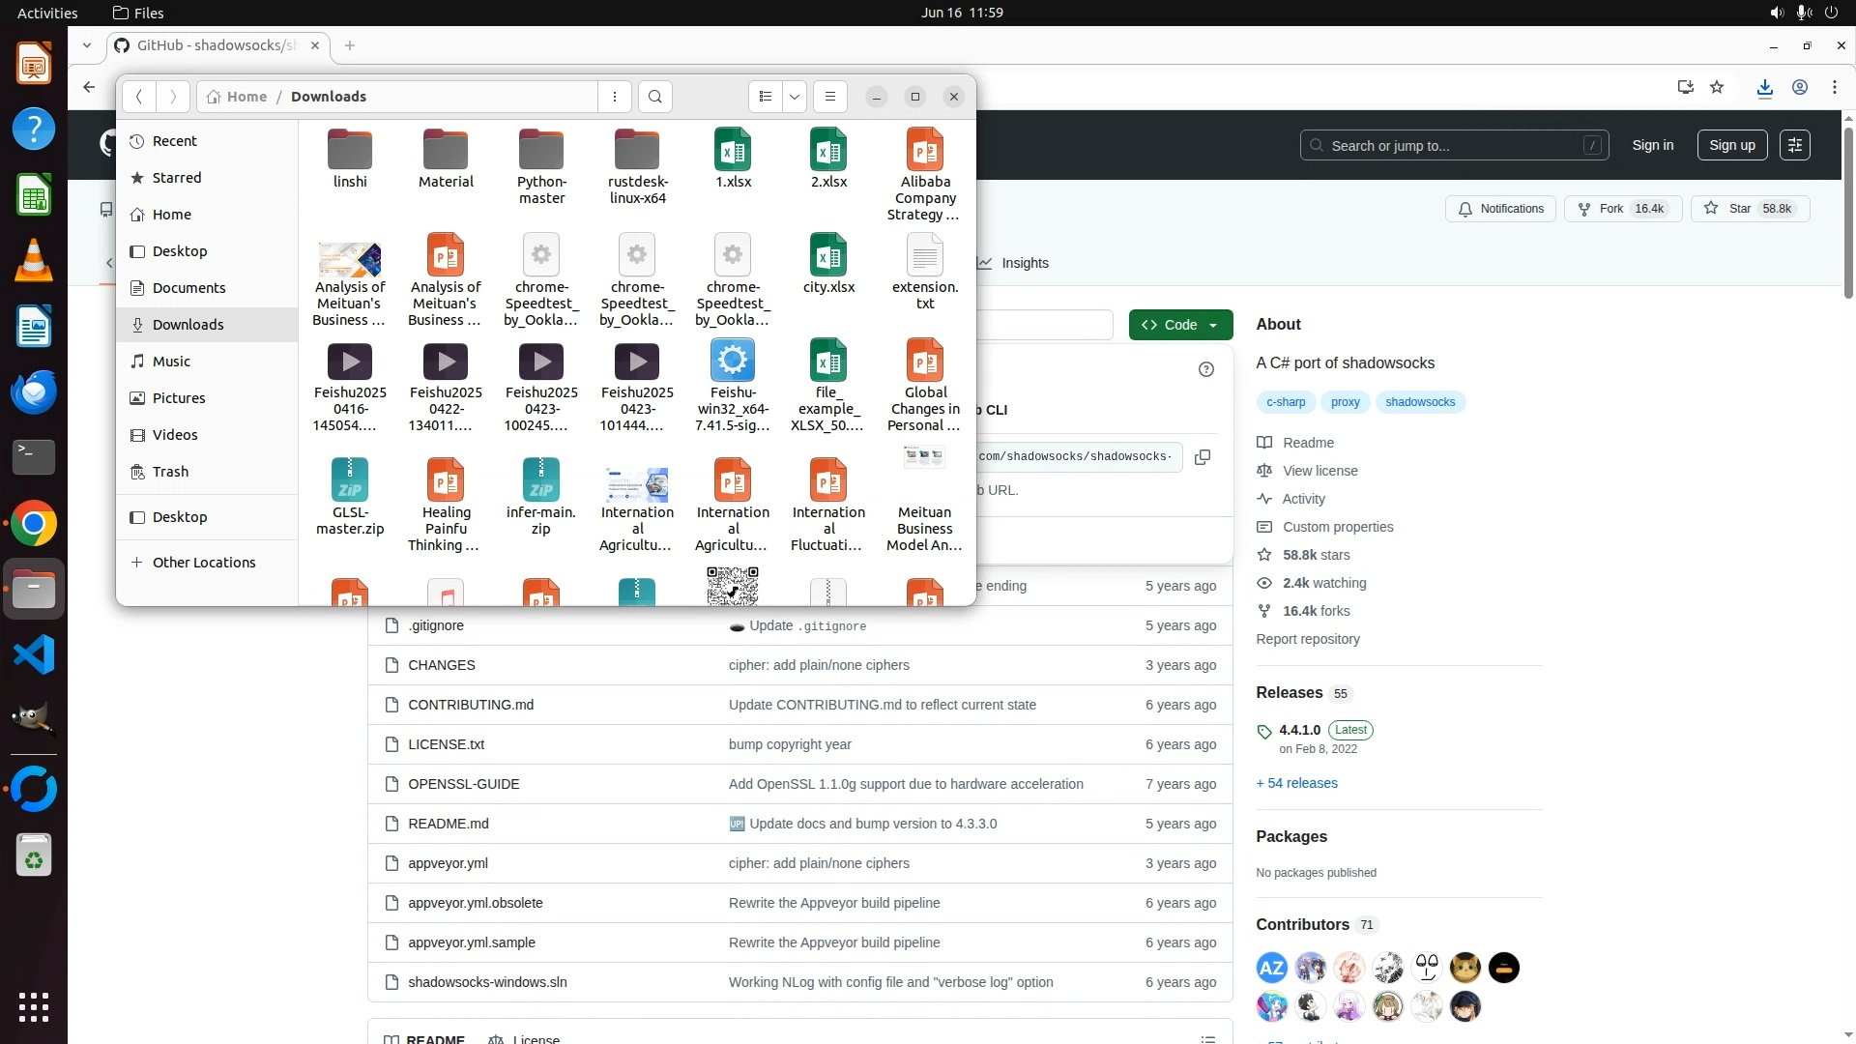This screenshot has height=1044, width=1856.
Task: Select Documents in Files sidebar
Action: (x=188, y=288)
